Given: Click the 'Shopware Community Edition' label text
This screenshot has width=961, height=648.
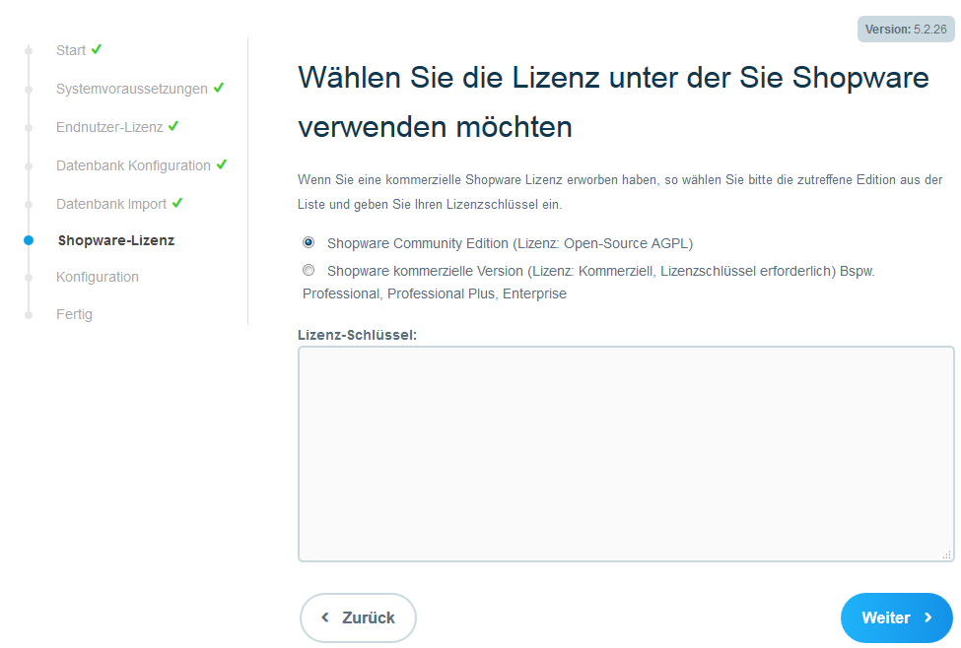Looking at the screenshot, I should 510,243.
